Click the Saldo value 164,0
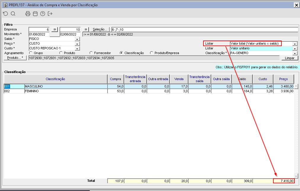The height and width of the screenshot is (191, 300). point(242,91)
